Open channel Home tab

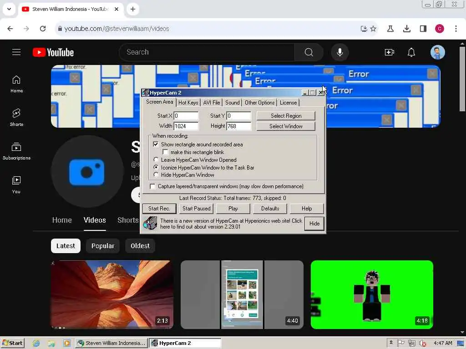click(x=62, y=220)
